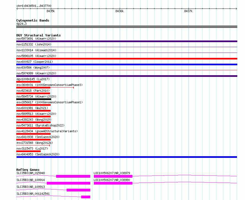Click the red bar under nsv3115473
This screenshot has width=245, height=200.
click(x=28, y=151)
